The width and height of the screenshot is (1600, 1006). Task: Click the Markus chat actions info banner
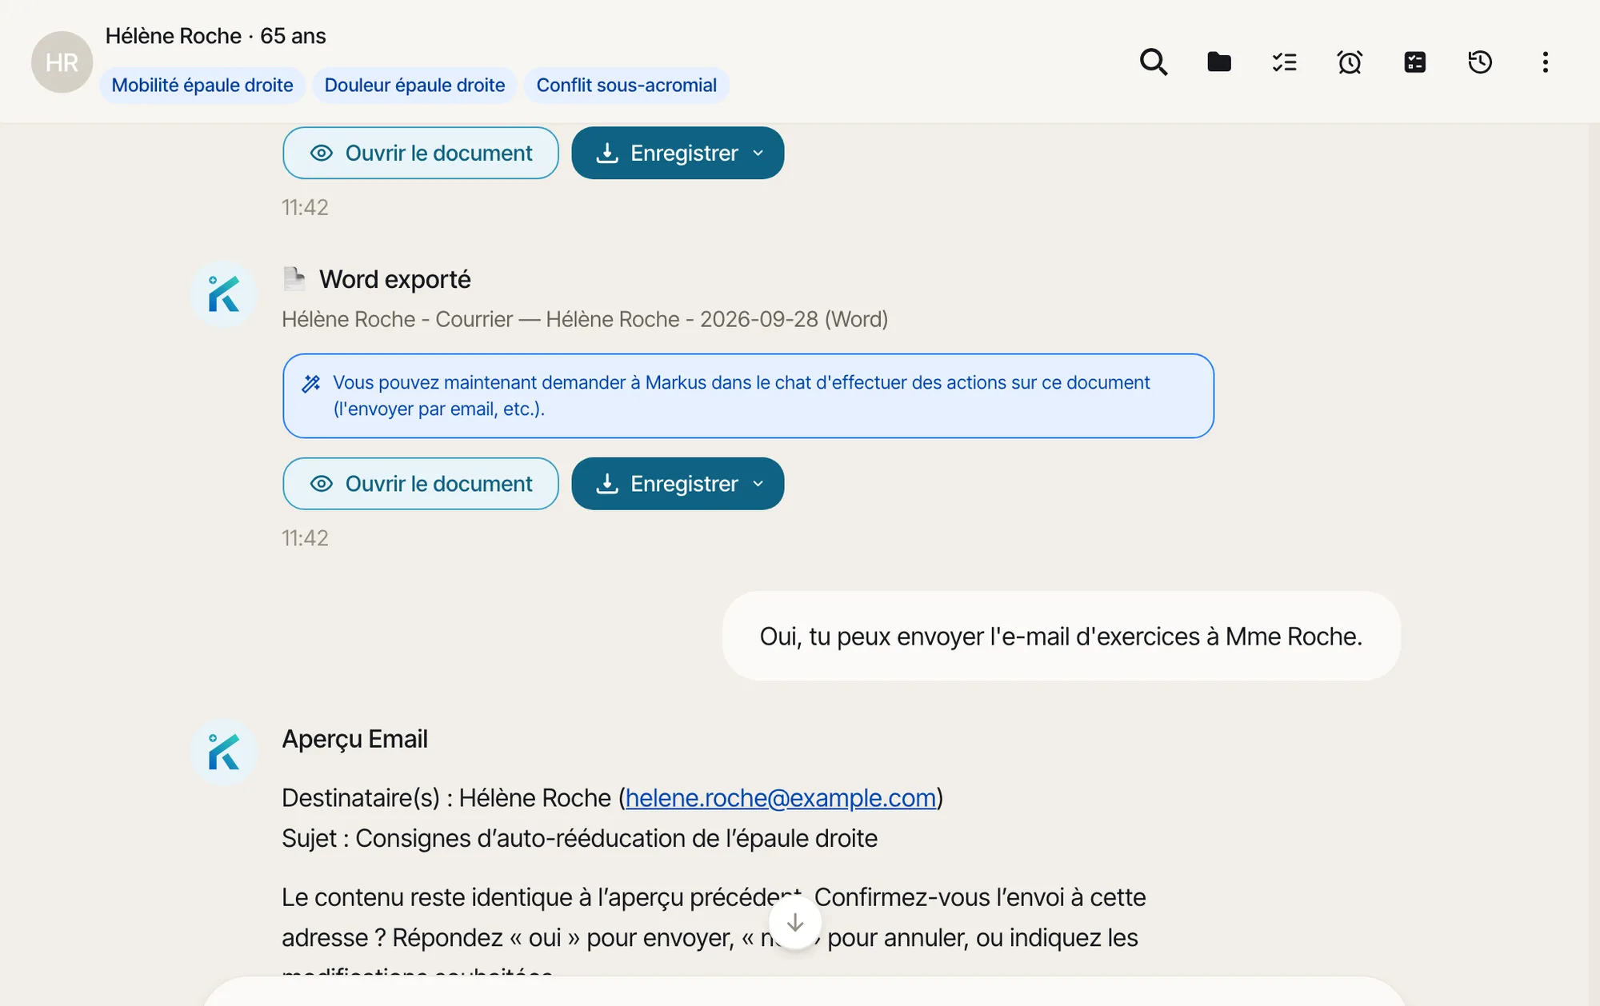coord(748,396)
